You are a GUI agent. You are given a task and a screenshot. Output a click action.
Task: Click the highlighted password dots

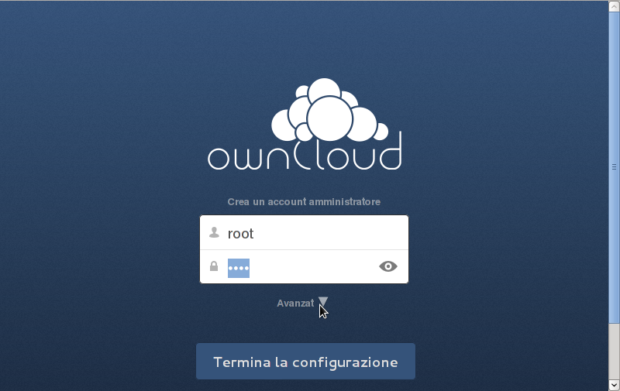pyautogui.click(x=238, y=268)
